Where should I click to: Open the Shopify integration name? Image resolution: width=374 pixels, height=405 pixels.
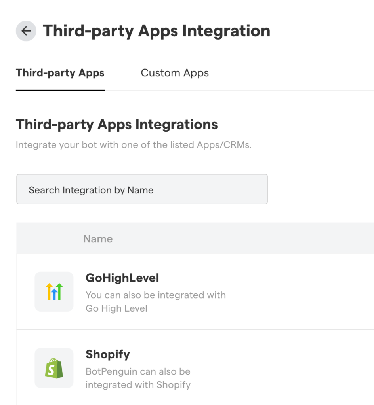pyautogui.click(x=108, y=354)
